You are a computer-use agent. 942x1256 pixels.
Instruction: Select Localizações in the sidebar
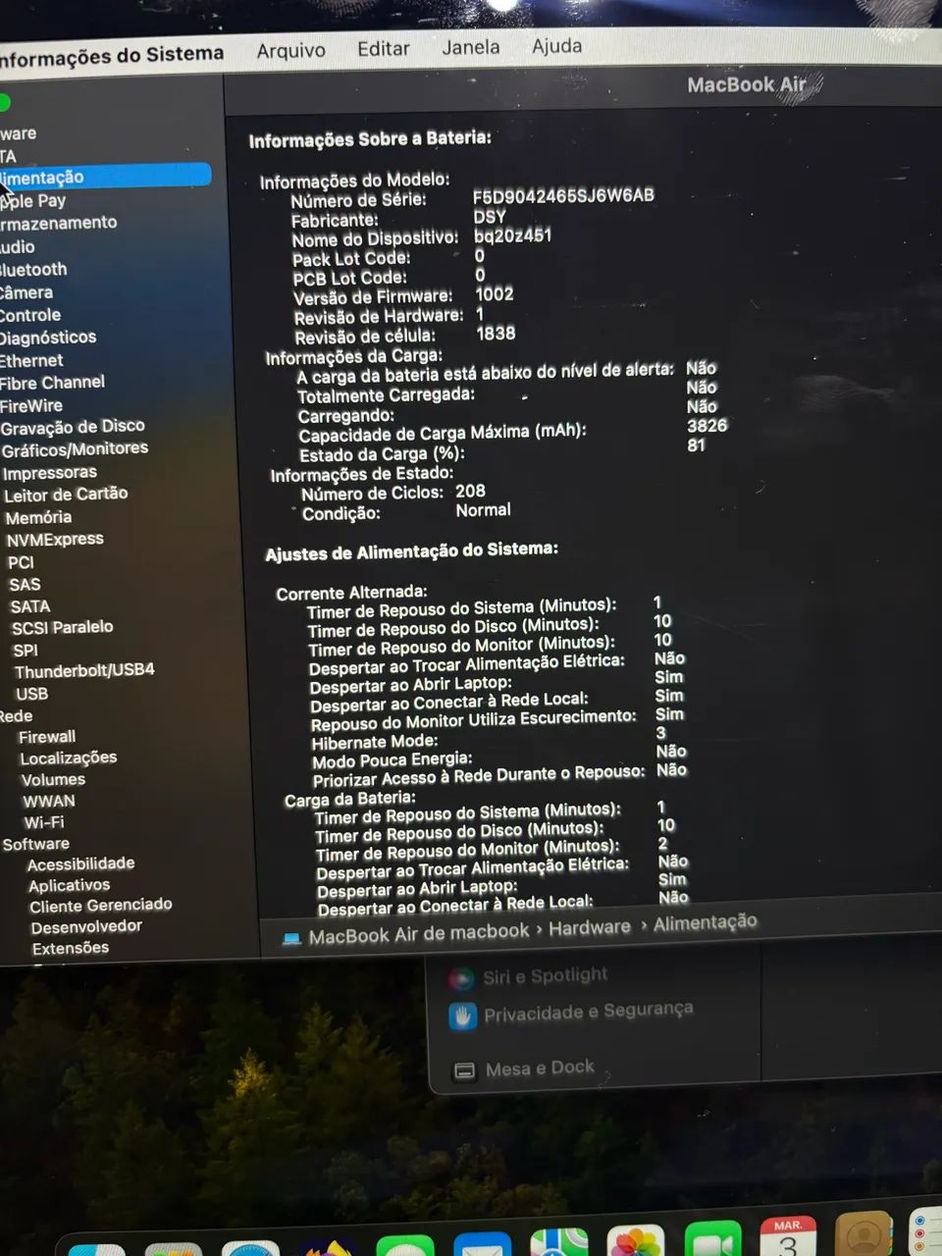[68, 759]
